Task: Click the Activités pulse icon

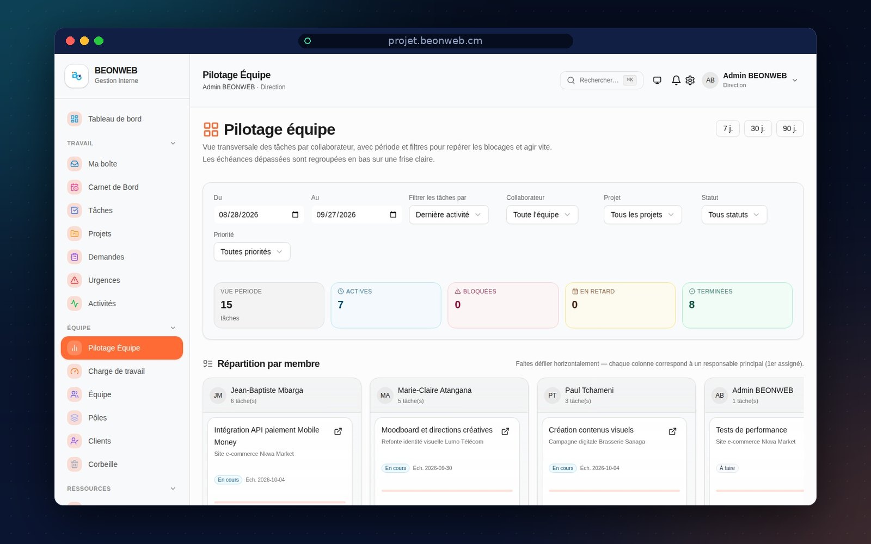Action: click(x=75, y=304)
